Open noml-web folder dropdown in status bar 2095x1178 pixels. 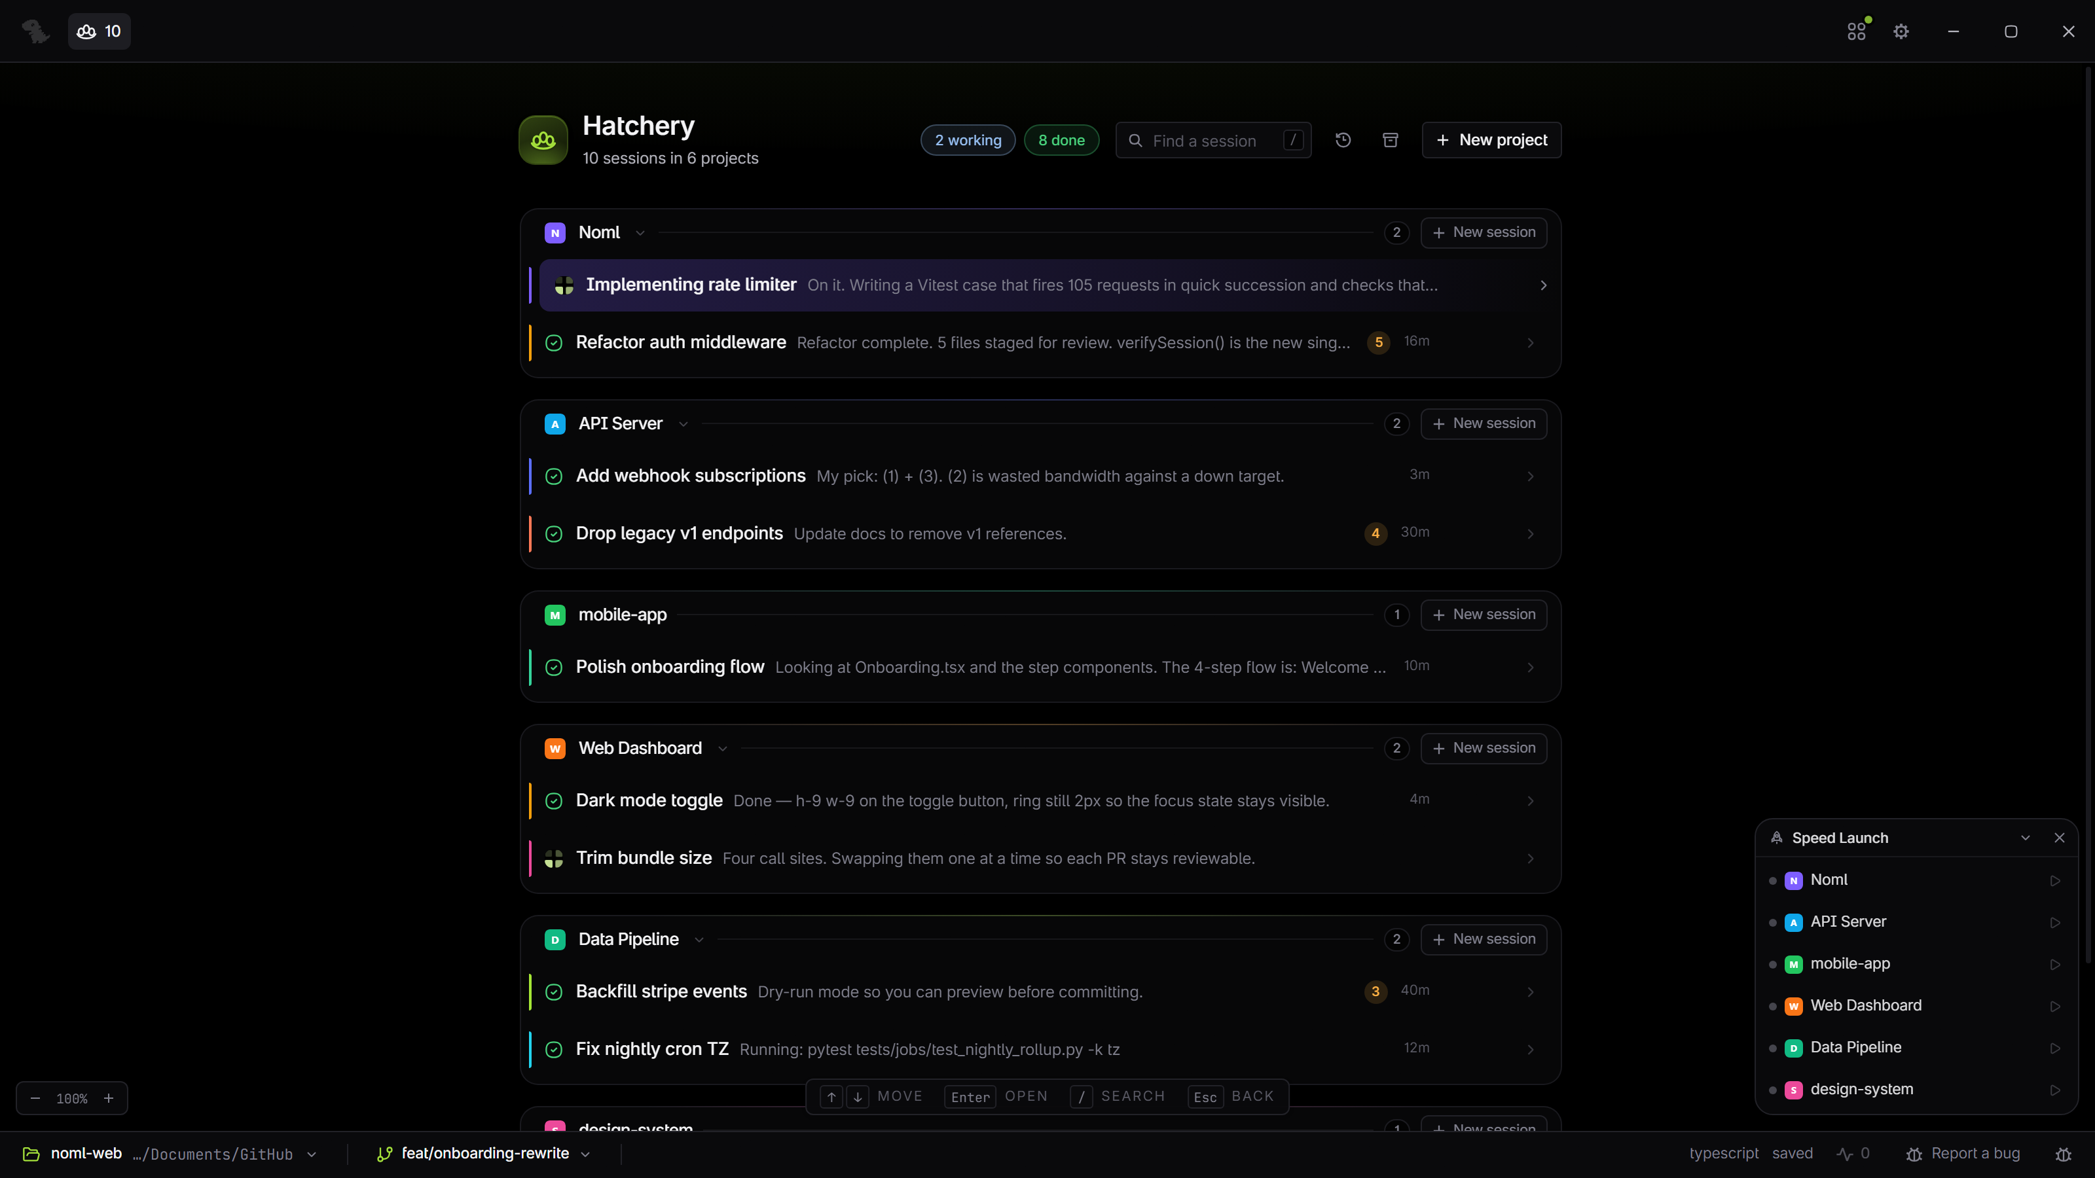point(170,1154)
